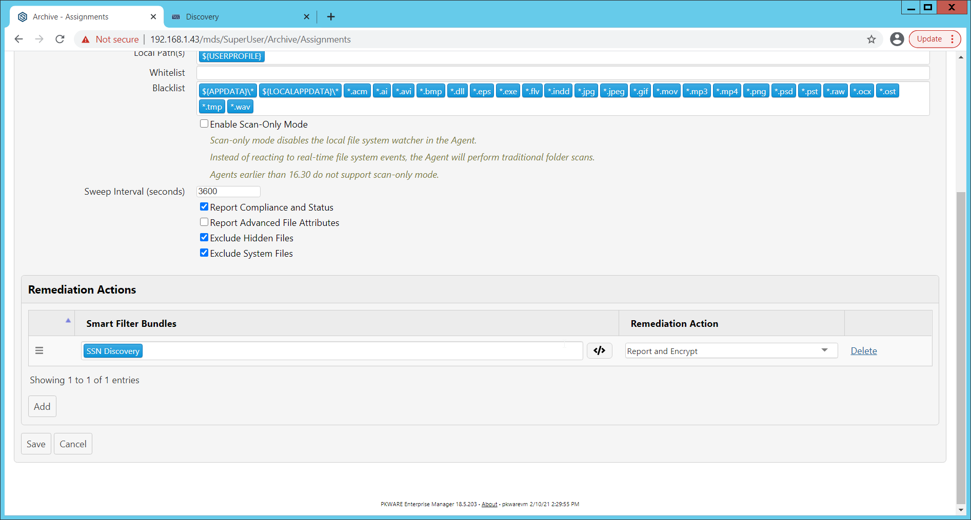
Task: Refresh the Assignments page
Action: point(60,39)
